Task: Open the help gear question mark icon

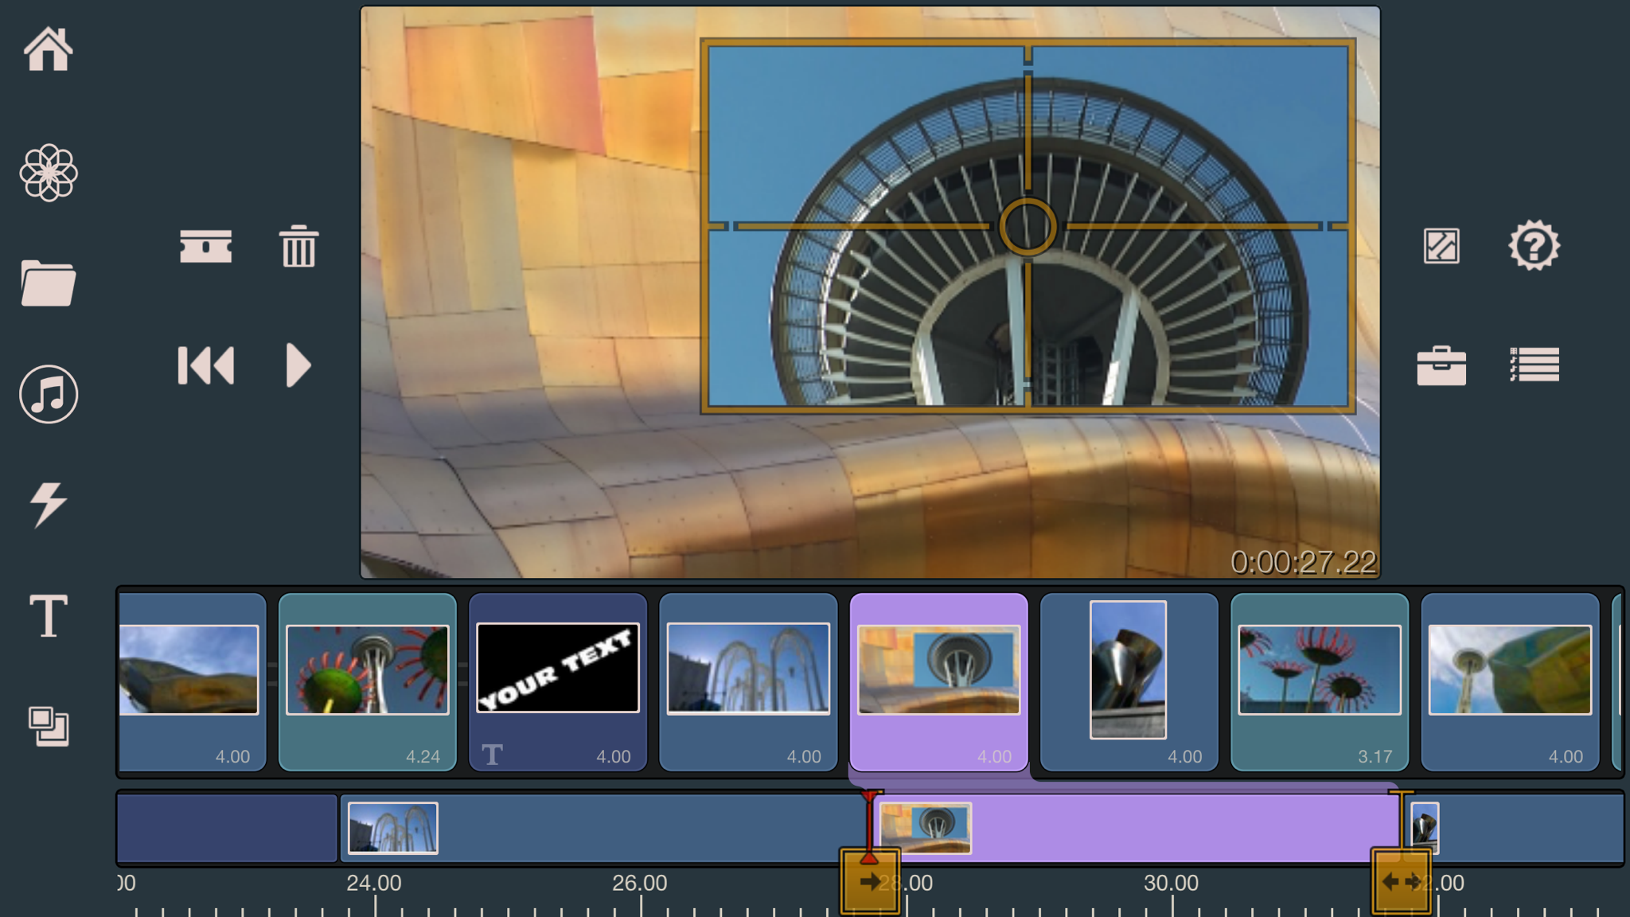Action: click(1534, 246)
